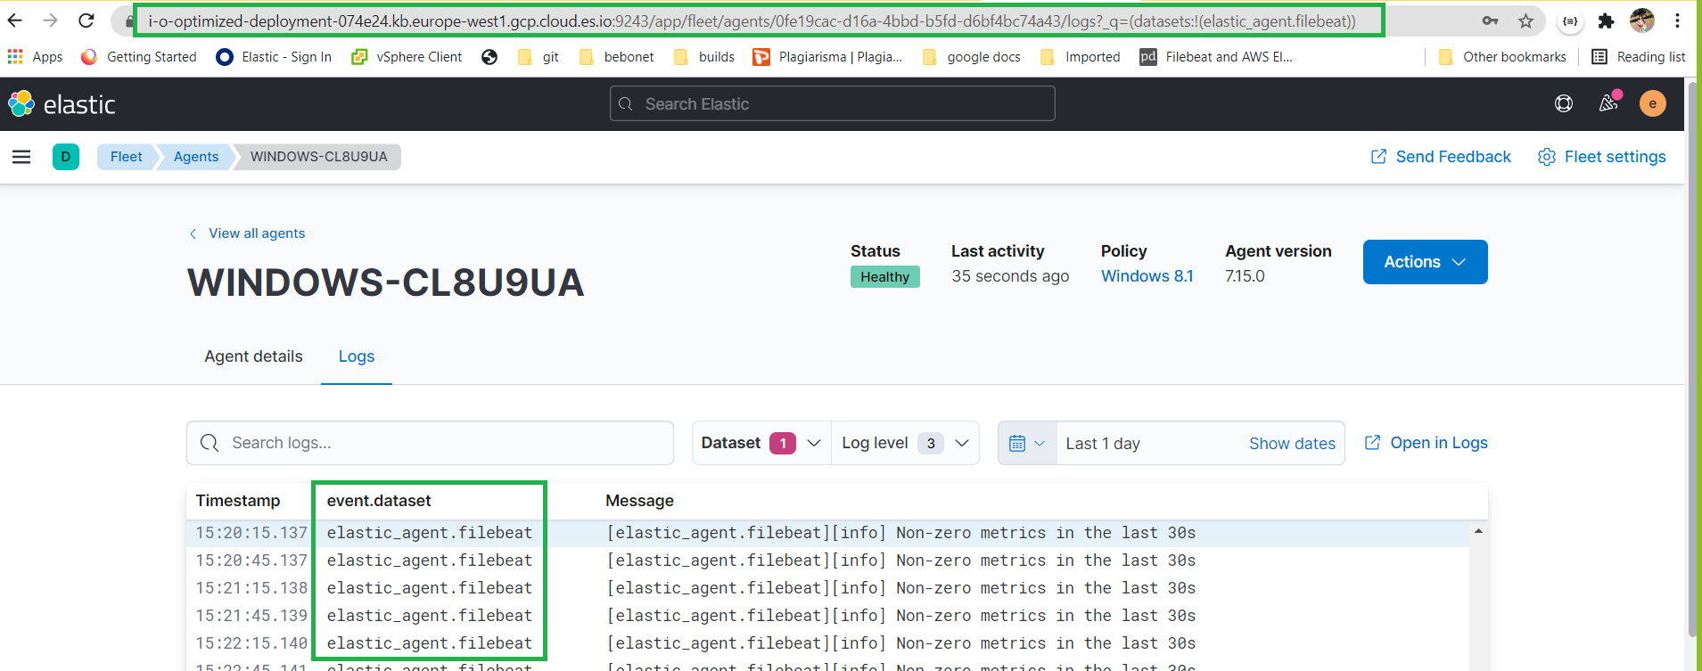Click the Last 1 day time range
1702x671 pixels.
click(x=1103, y=444)
